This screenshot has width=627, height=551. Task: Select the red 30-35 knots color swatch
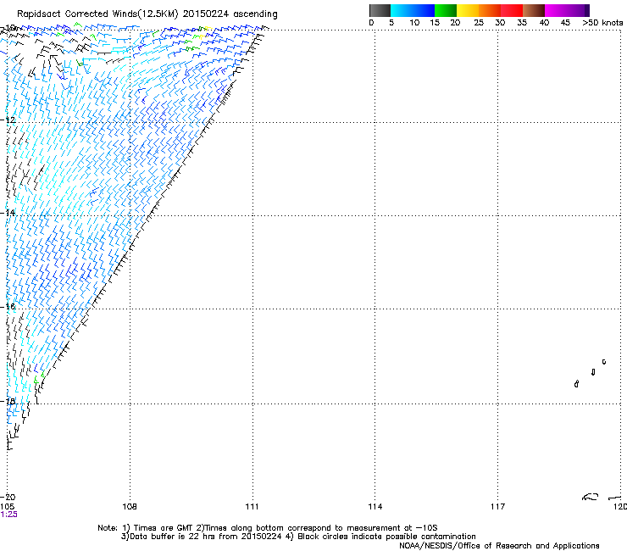click(x=512, y=10)
